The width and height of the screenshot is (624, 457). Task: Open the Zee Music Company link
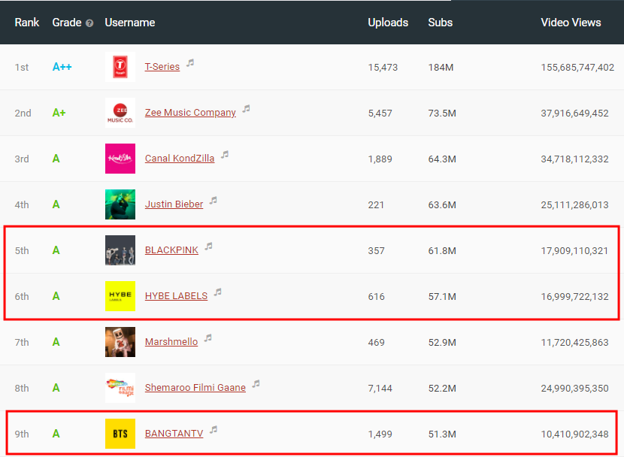pyautogui.click(x=190, y=113)
